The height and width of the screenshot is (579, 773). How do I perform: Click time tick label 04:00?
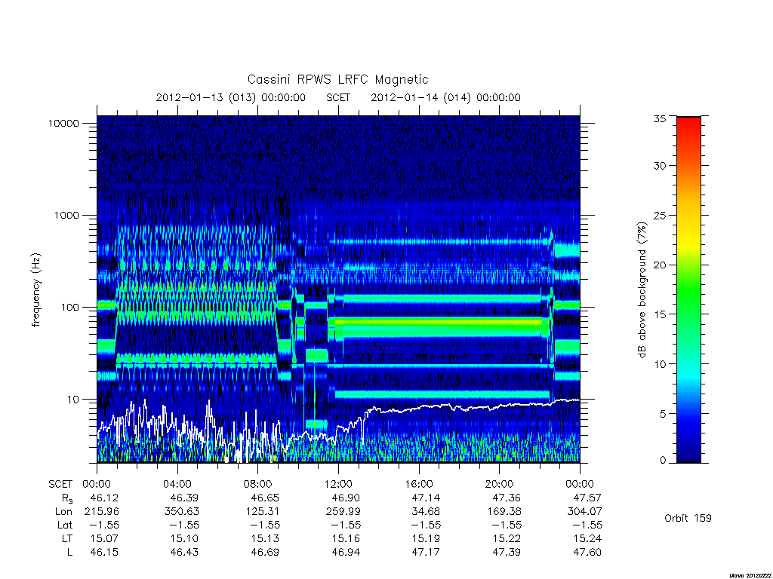177,484
